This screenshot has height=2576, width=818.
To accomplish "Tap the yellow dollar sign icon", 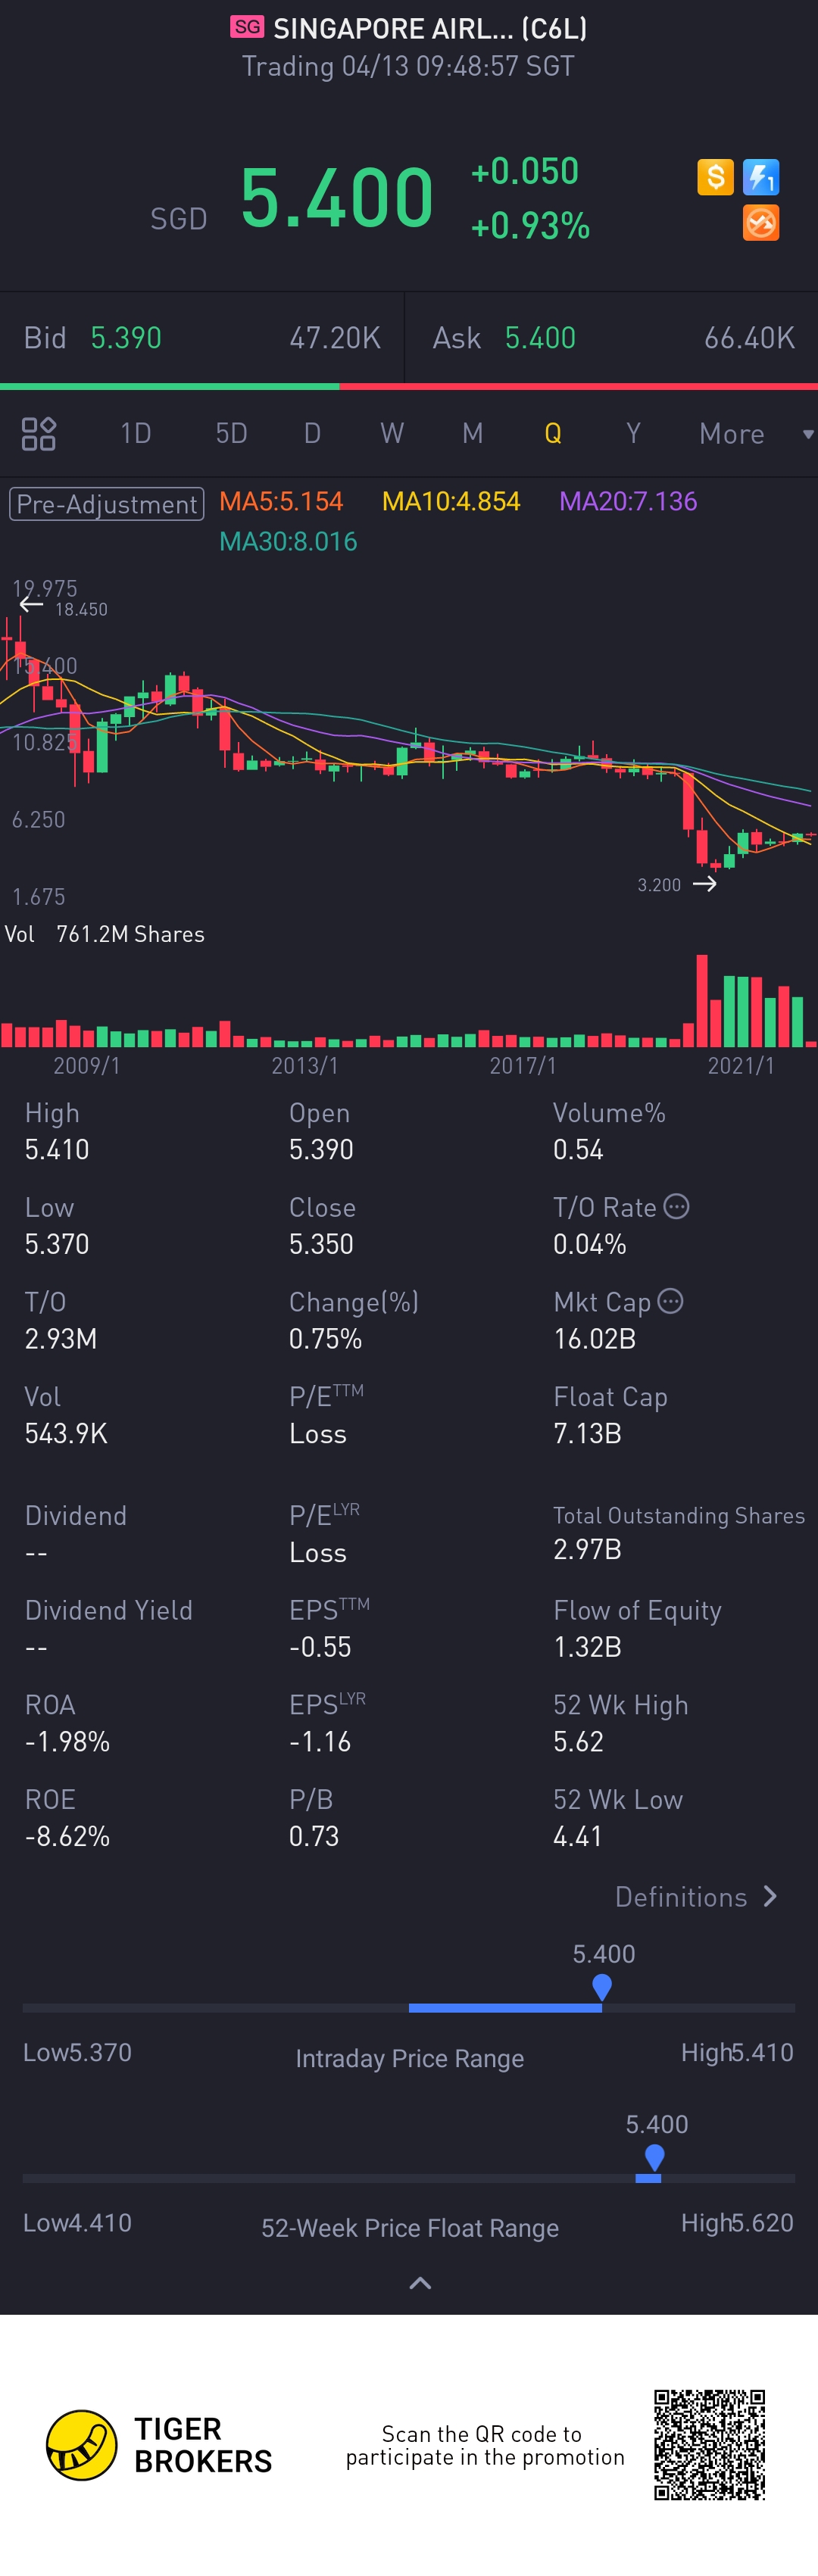I will coord(715,177).
